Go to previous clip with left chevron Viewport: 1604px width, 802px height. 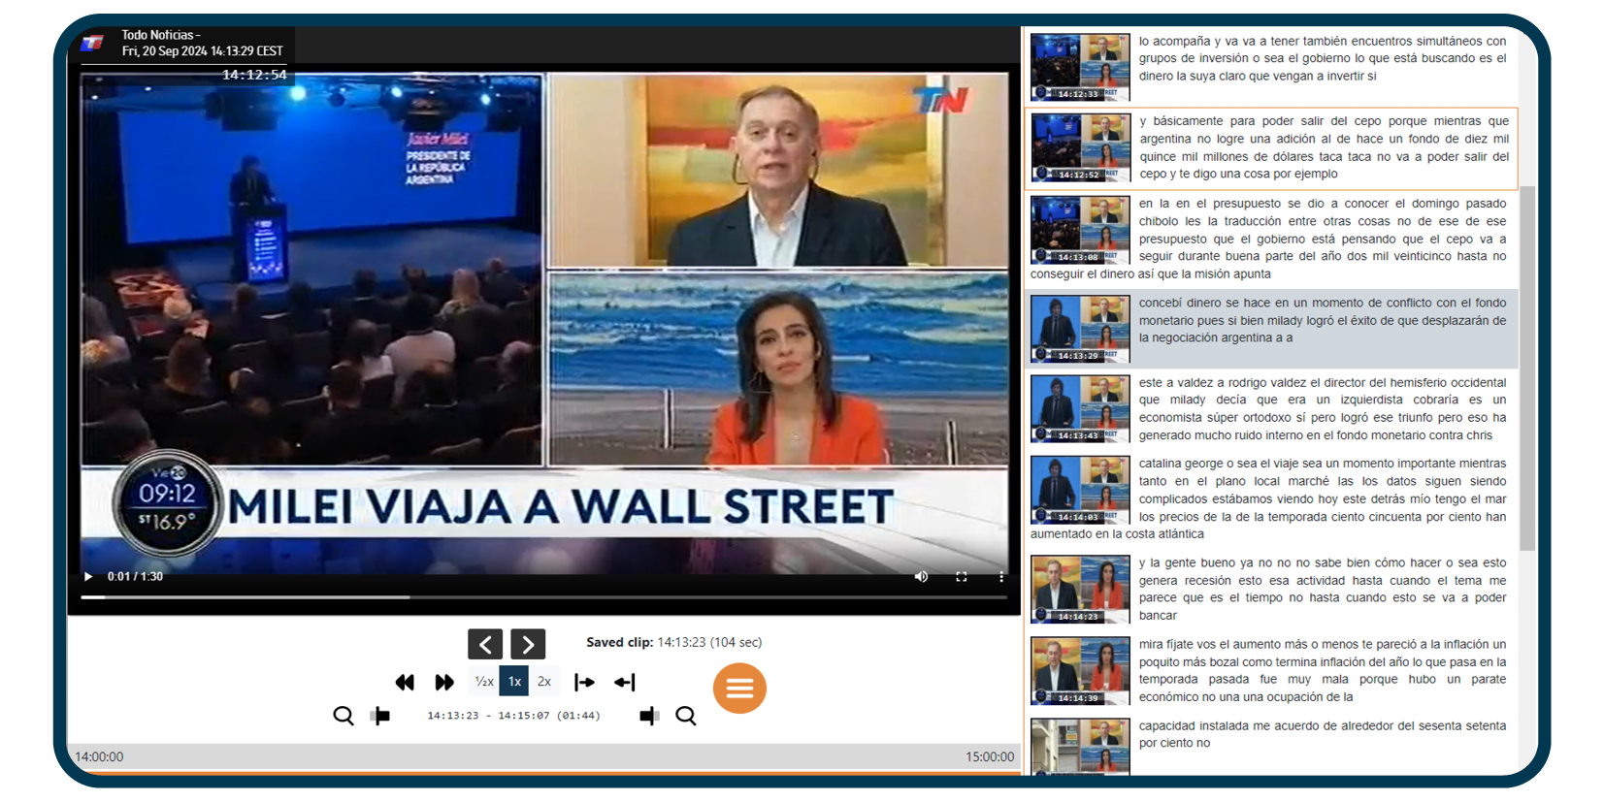[x=485, y=644]
